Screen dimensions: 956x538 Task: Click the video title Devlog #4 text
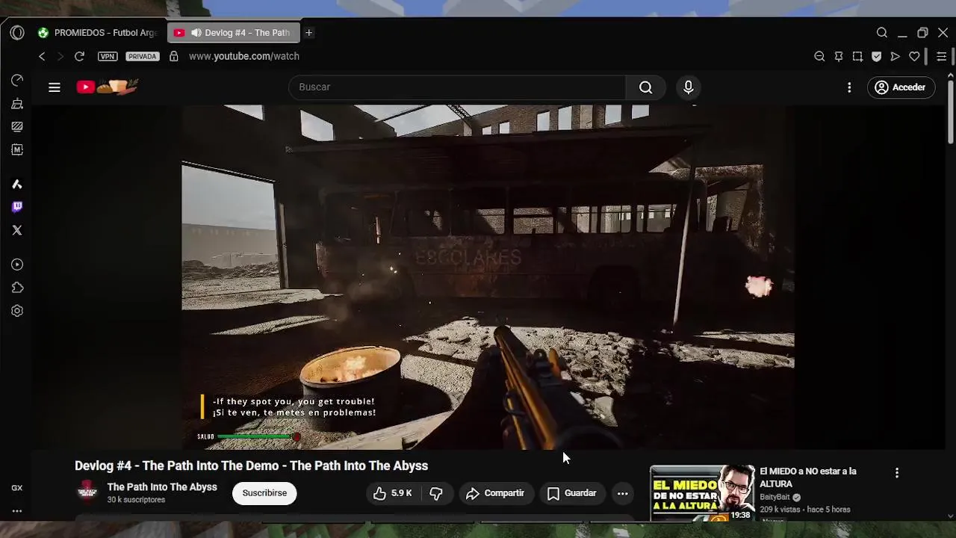tap(251, 466)
